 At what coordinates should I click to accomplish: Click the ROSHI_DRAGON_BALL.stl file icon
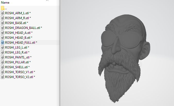3,28
